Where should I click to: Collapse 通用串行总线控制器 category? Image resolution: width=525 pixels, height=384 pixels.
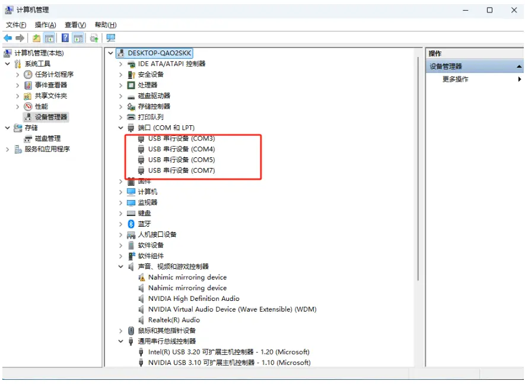point(120,341)
